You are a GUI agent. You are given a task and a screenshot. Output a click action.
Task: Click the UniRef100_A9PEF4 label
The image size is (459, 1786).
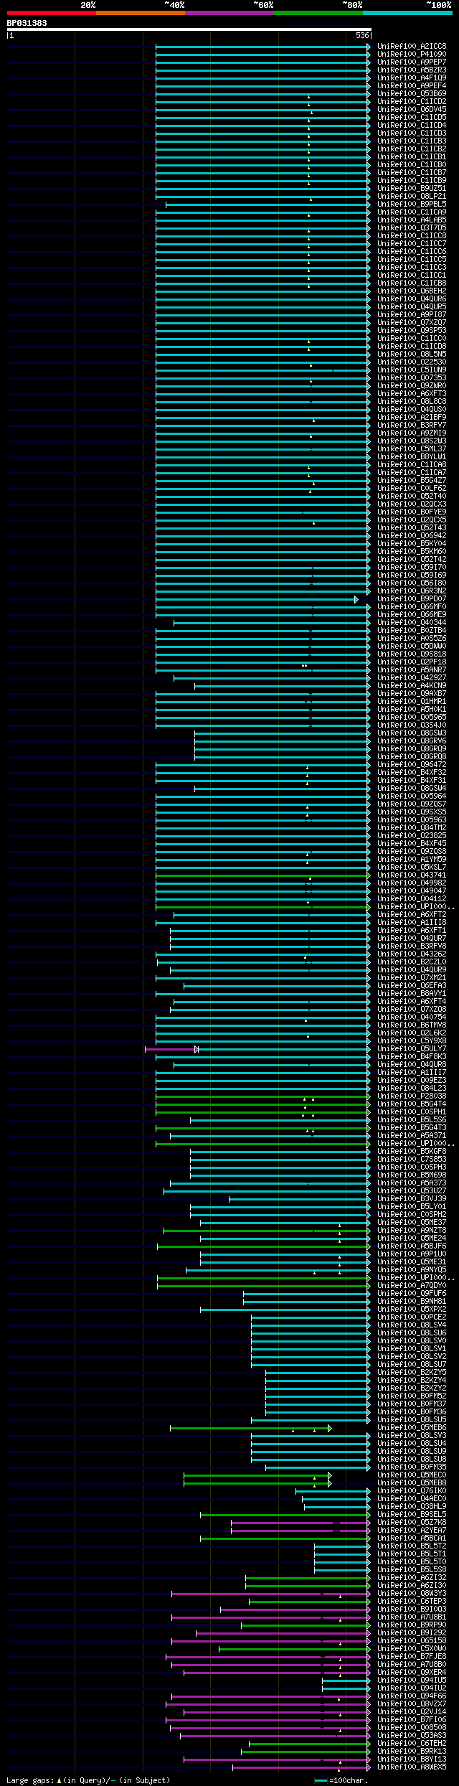(x=412, y=85)
